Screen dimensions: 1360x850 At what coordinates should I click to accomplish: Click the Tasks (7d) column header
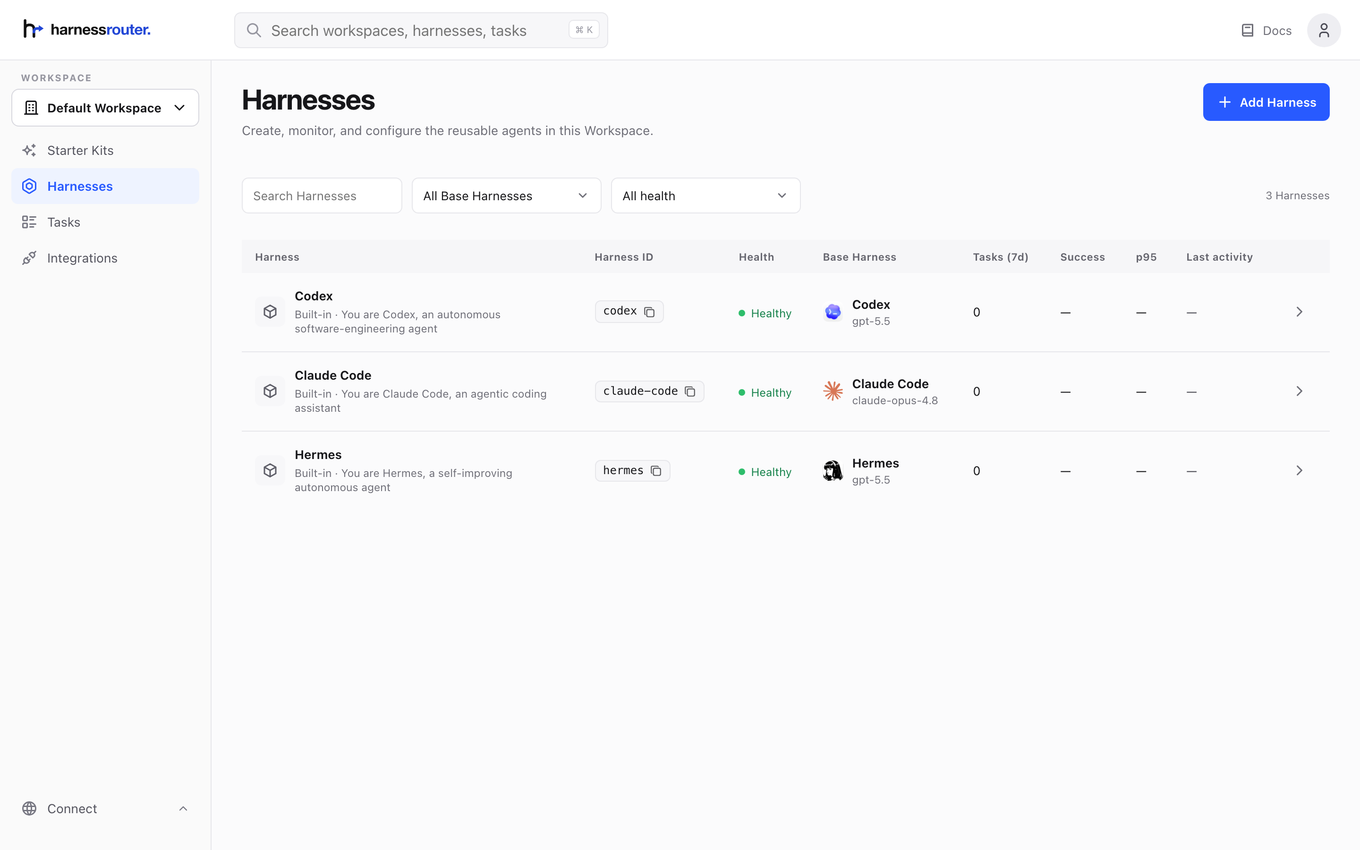coord(1000,257)
